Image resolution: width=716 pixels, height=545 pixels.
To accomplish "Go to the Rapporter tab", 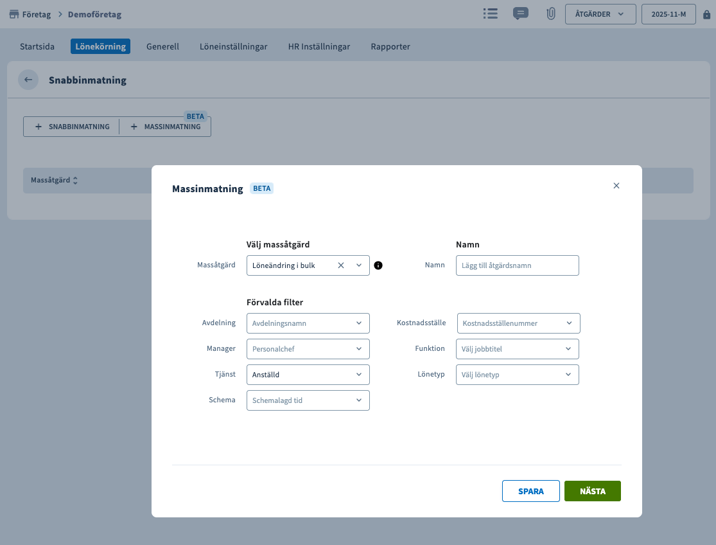I will tap(390, 46).
